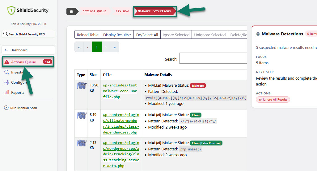Click PHP file icon for 18.98 KB row
Image resolution: width=317 pixels, height=171 pixels.
pyautogui.click(x=82, y=85)
